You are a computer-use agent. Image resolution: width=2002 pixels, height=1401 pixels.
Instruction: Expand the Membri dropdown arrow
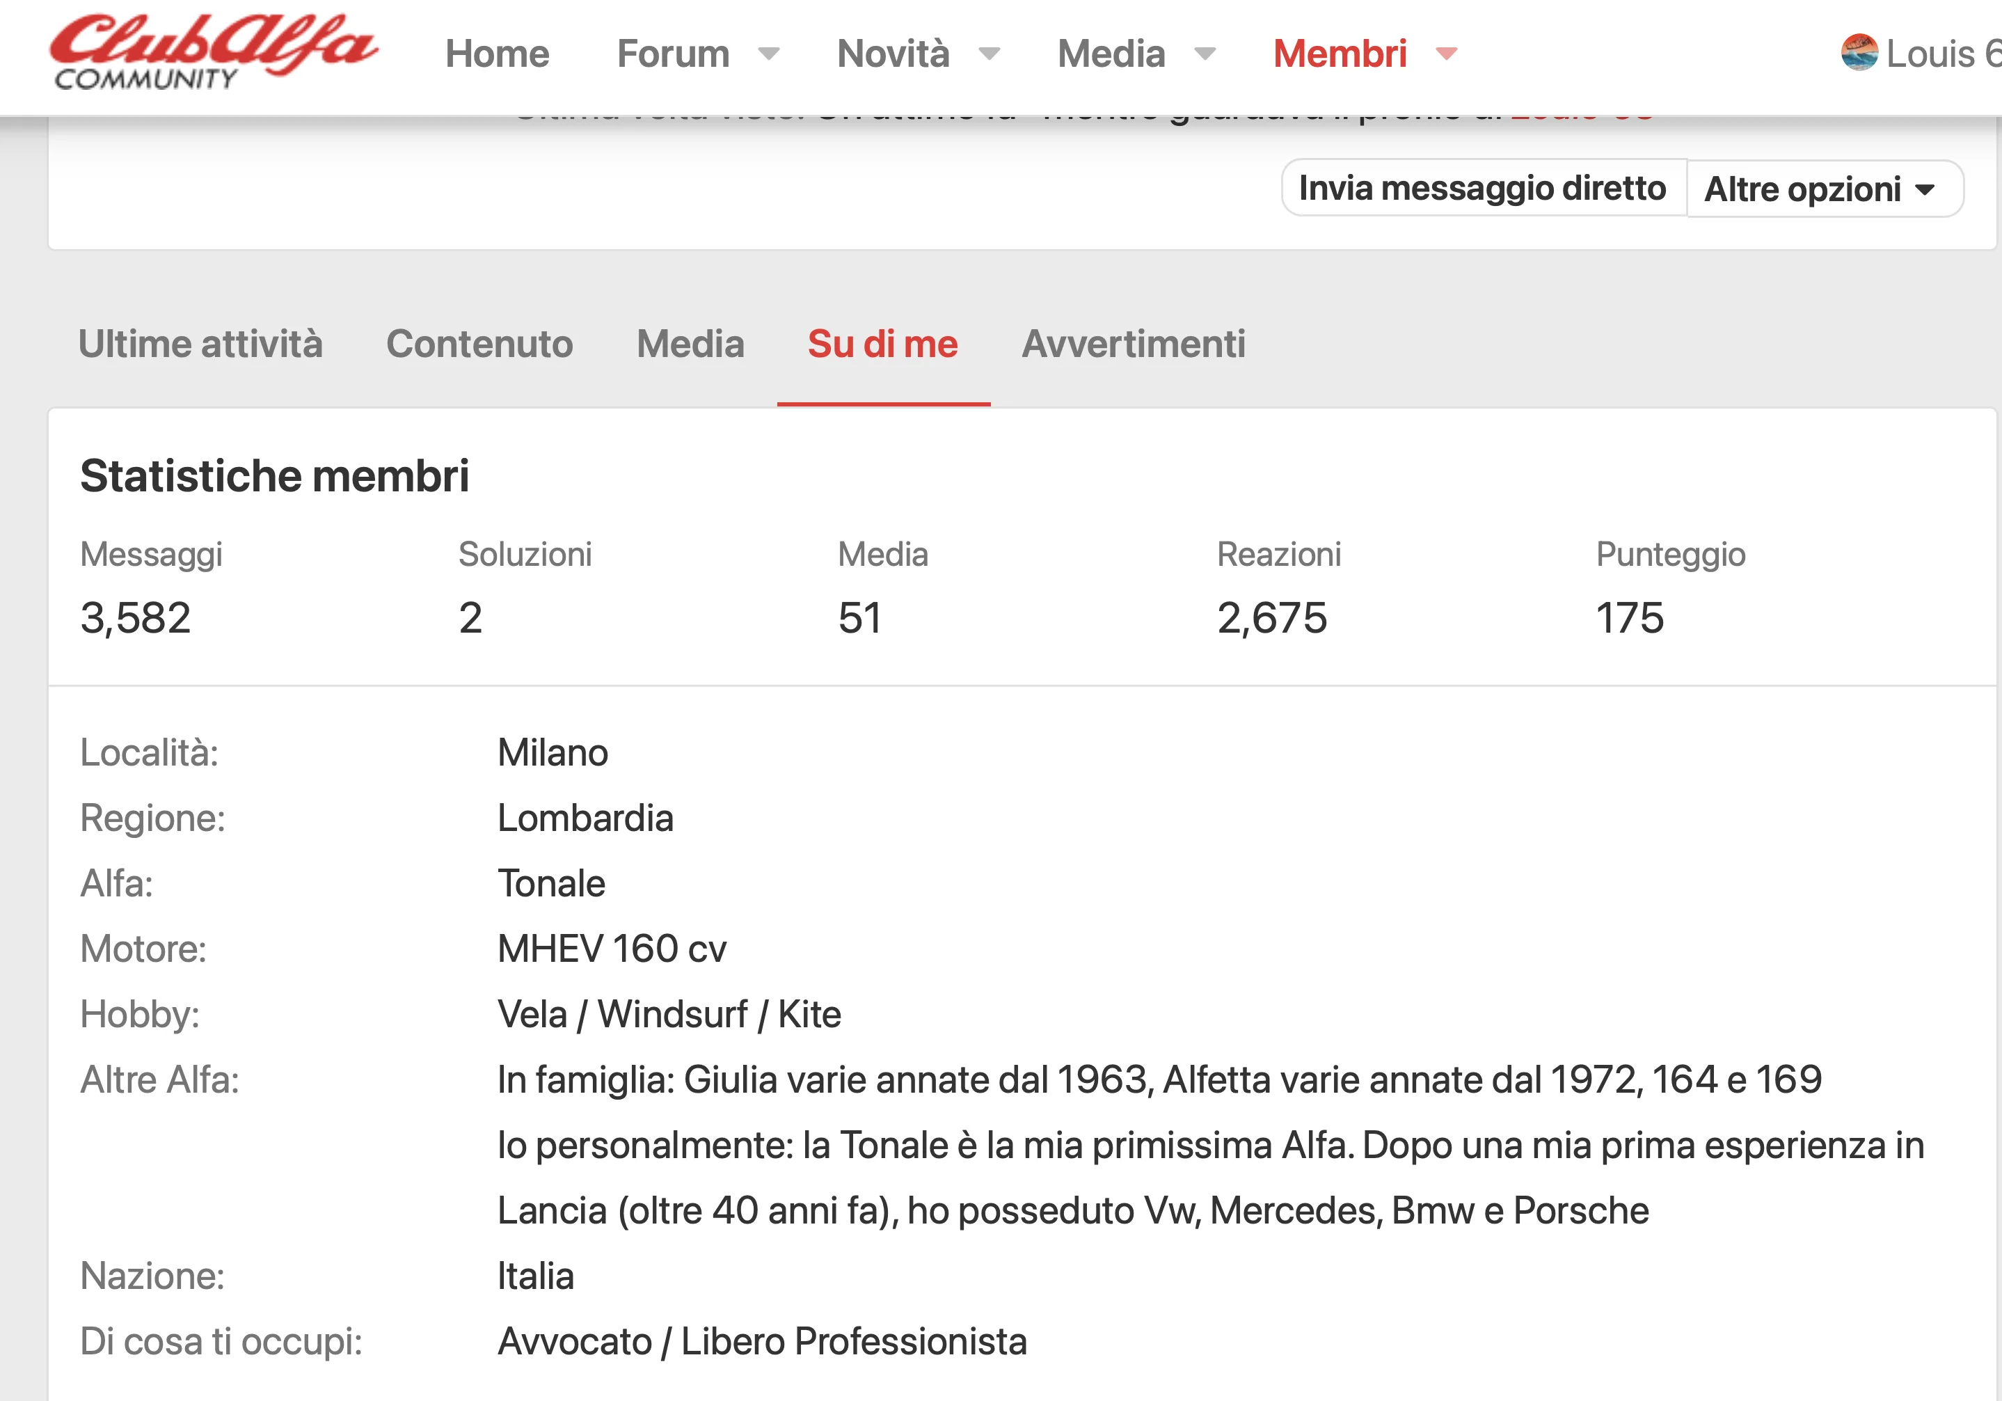[x=1447, y=54]
